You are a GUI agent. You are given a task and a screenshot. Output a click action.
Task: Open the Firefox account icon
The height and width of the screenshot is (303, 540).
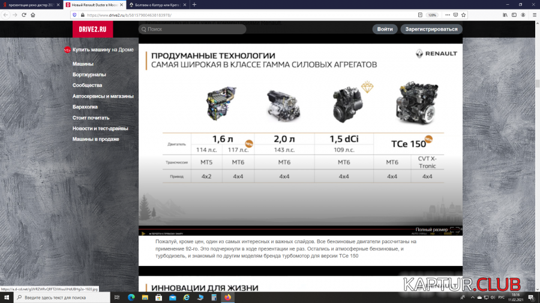pyautogui.click(x=523, y=15)
